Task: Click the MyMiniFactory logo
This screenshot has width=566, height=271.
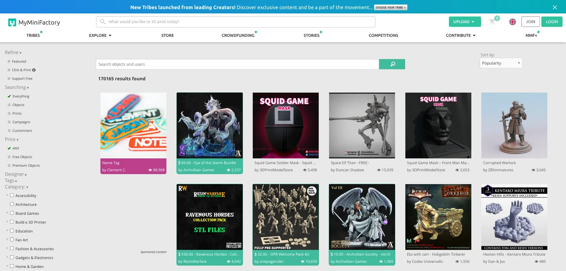Action: pyautogui.click(x=34, y=23)
